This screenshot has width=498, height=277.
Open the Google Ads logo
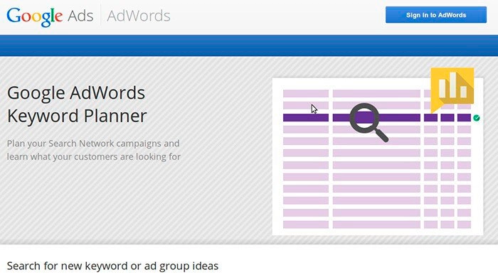(50, 16)
